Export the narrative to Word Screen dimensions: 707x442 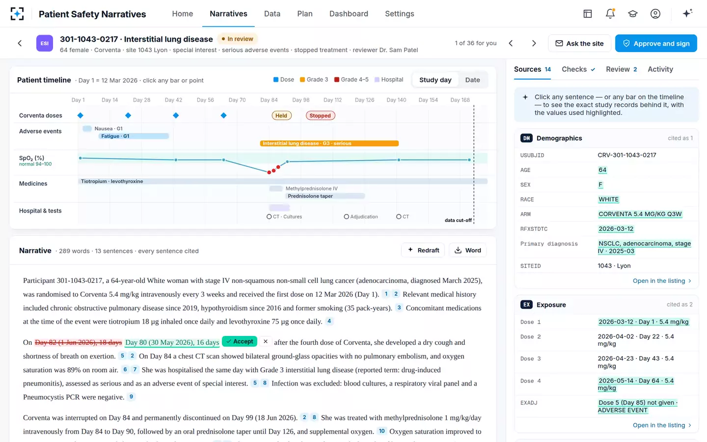coord(467,250)
